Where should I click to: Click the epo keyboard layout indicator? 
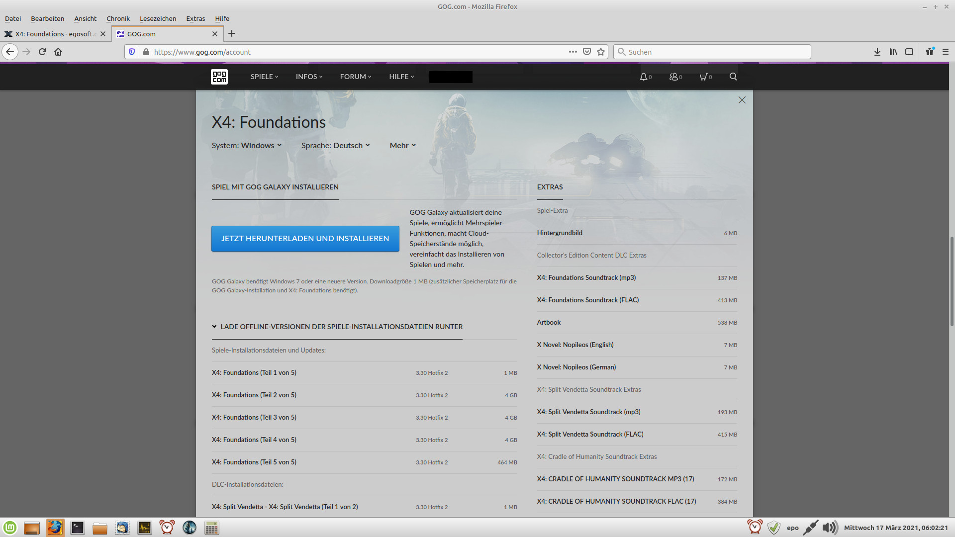point(792,528)
